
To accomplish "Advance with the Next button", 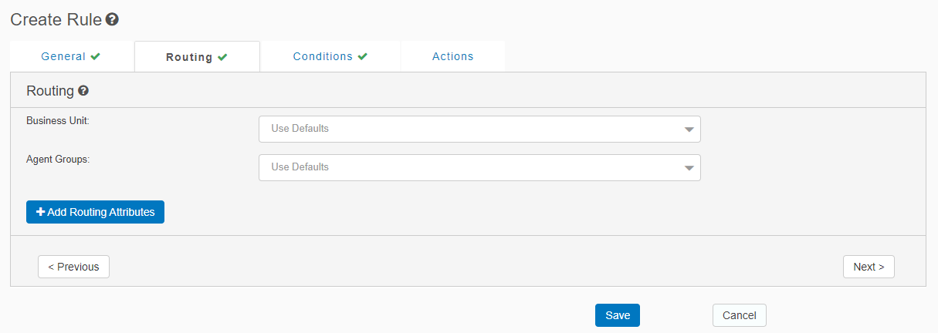I will (x=869, y=267).
